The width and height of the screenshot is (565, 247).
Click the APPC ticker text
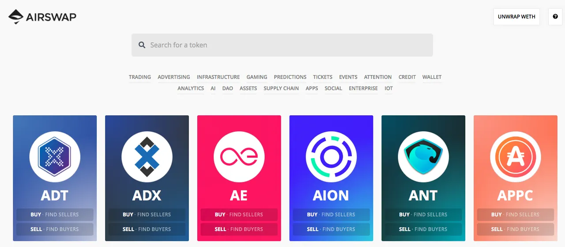point(516,195)
